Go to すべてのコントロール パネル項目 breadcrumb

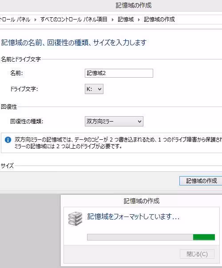(x=74, y=20)
